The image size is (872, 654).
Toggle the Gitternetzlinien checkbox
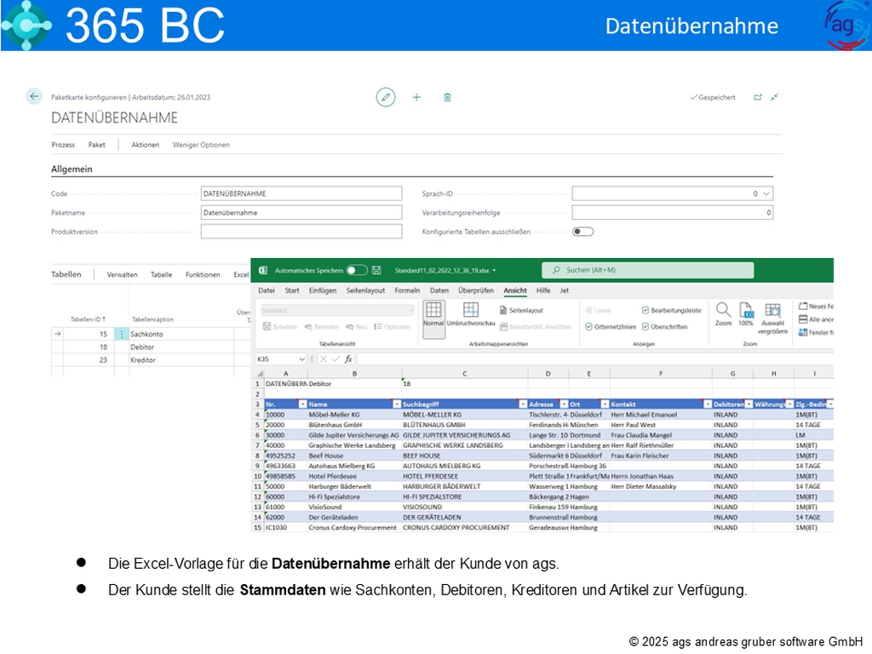coord(588,327)
